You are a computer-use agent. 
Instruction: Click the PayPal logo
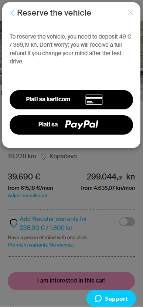tap(82, 125)
